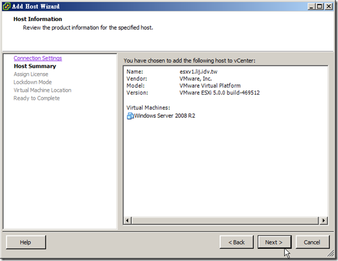Click host name esxv1.lij.idv.tw
The height and width of the screenshot is (261, 338).
pyautogui.click(x=199, y=72)
